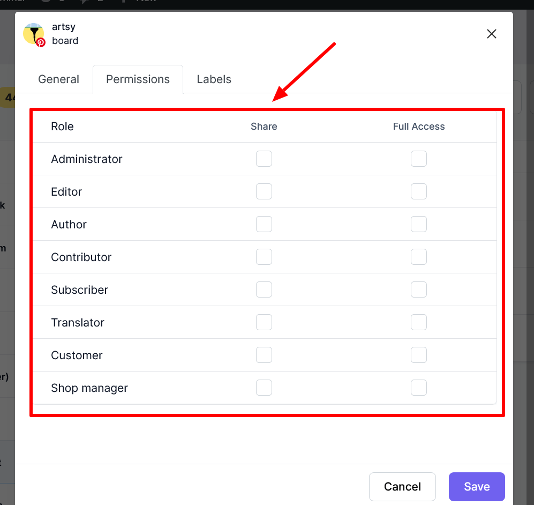Image resolution: width=534 pixels, height=505 pixels.
Task: Check Full Access for Contributor
Action: [418, 257]
